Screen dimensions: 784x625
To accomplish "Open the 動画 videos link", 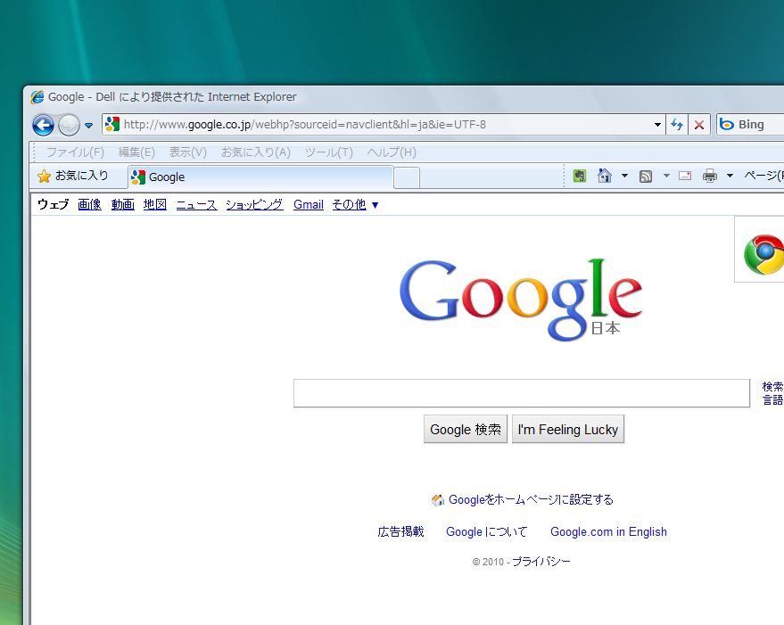I will 122,204.
